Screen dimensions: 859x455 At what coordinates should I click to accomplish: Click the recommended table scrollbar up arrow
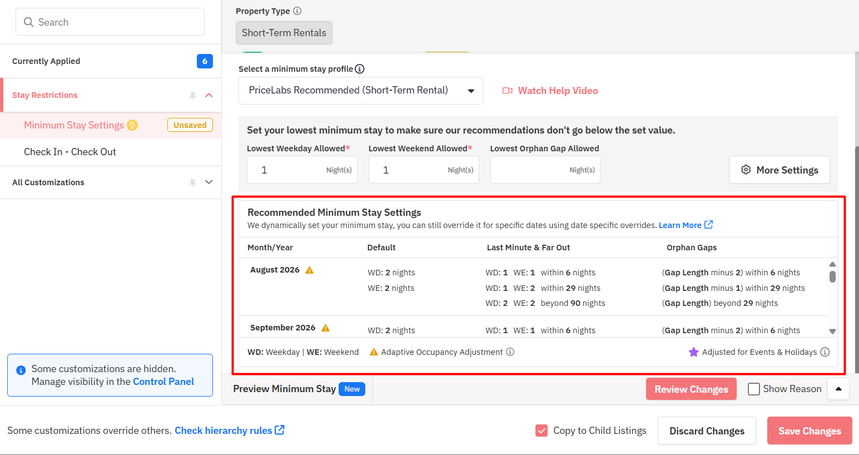pos(832,264)
